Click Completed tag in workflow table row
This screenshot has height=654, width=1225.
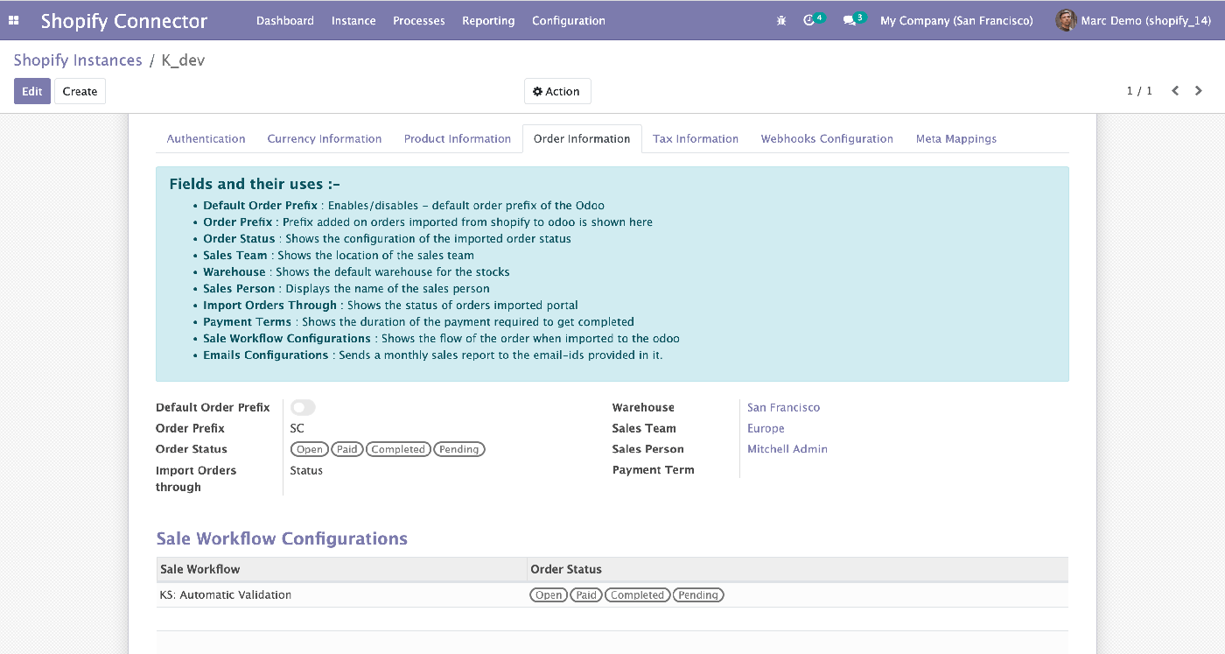click(x=637, y=594)
